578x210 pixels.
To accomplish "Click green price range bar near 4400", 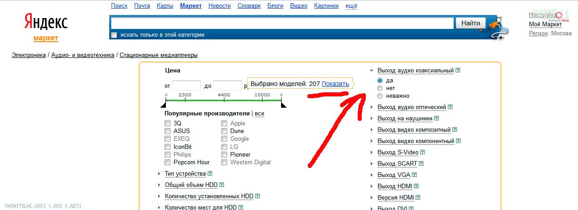I will [x=224, y=100].
